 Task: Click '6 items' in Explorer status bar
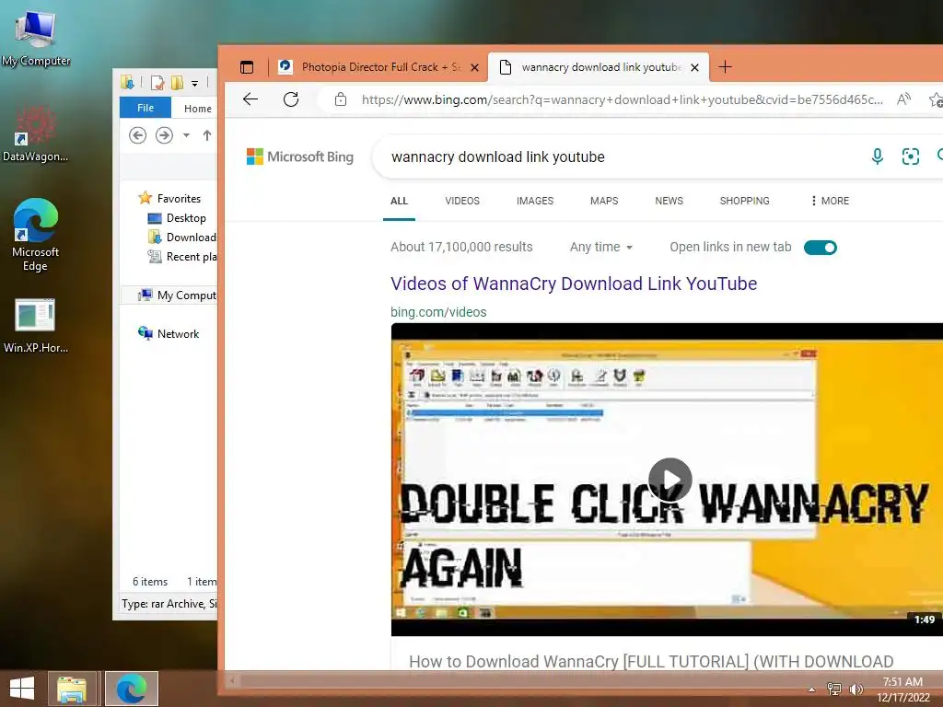pyautogui.click(x=150, y=582)
